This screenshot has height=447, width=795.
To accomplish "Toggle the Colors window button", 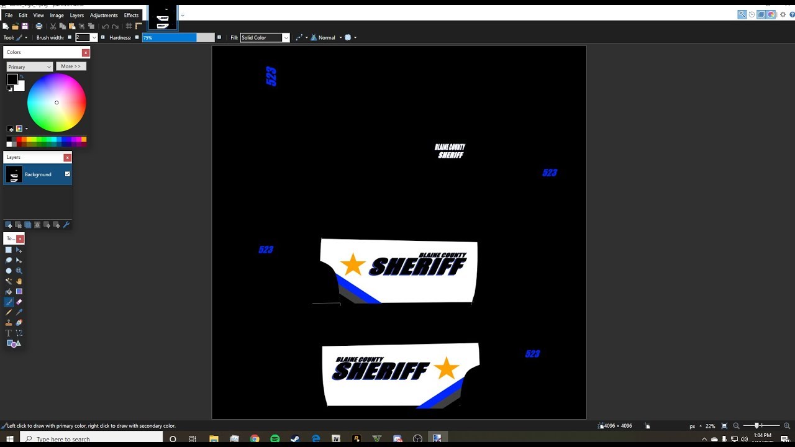I will point(771,14).
